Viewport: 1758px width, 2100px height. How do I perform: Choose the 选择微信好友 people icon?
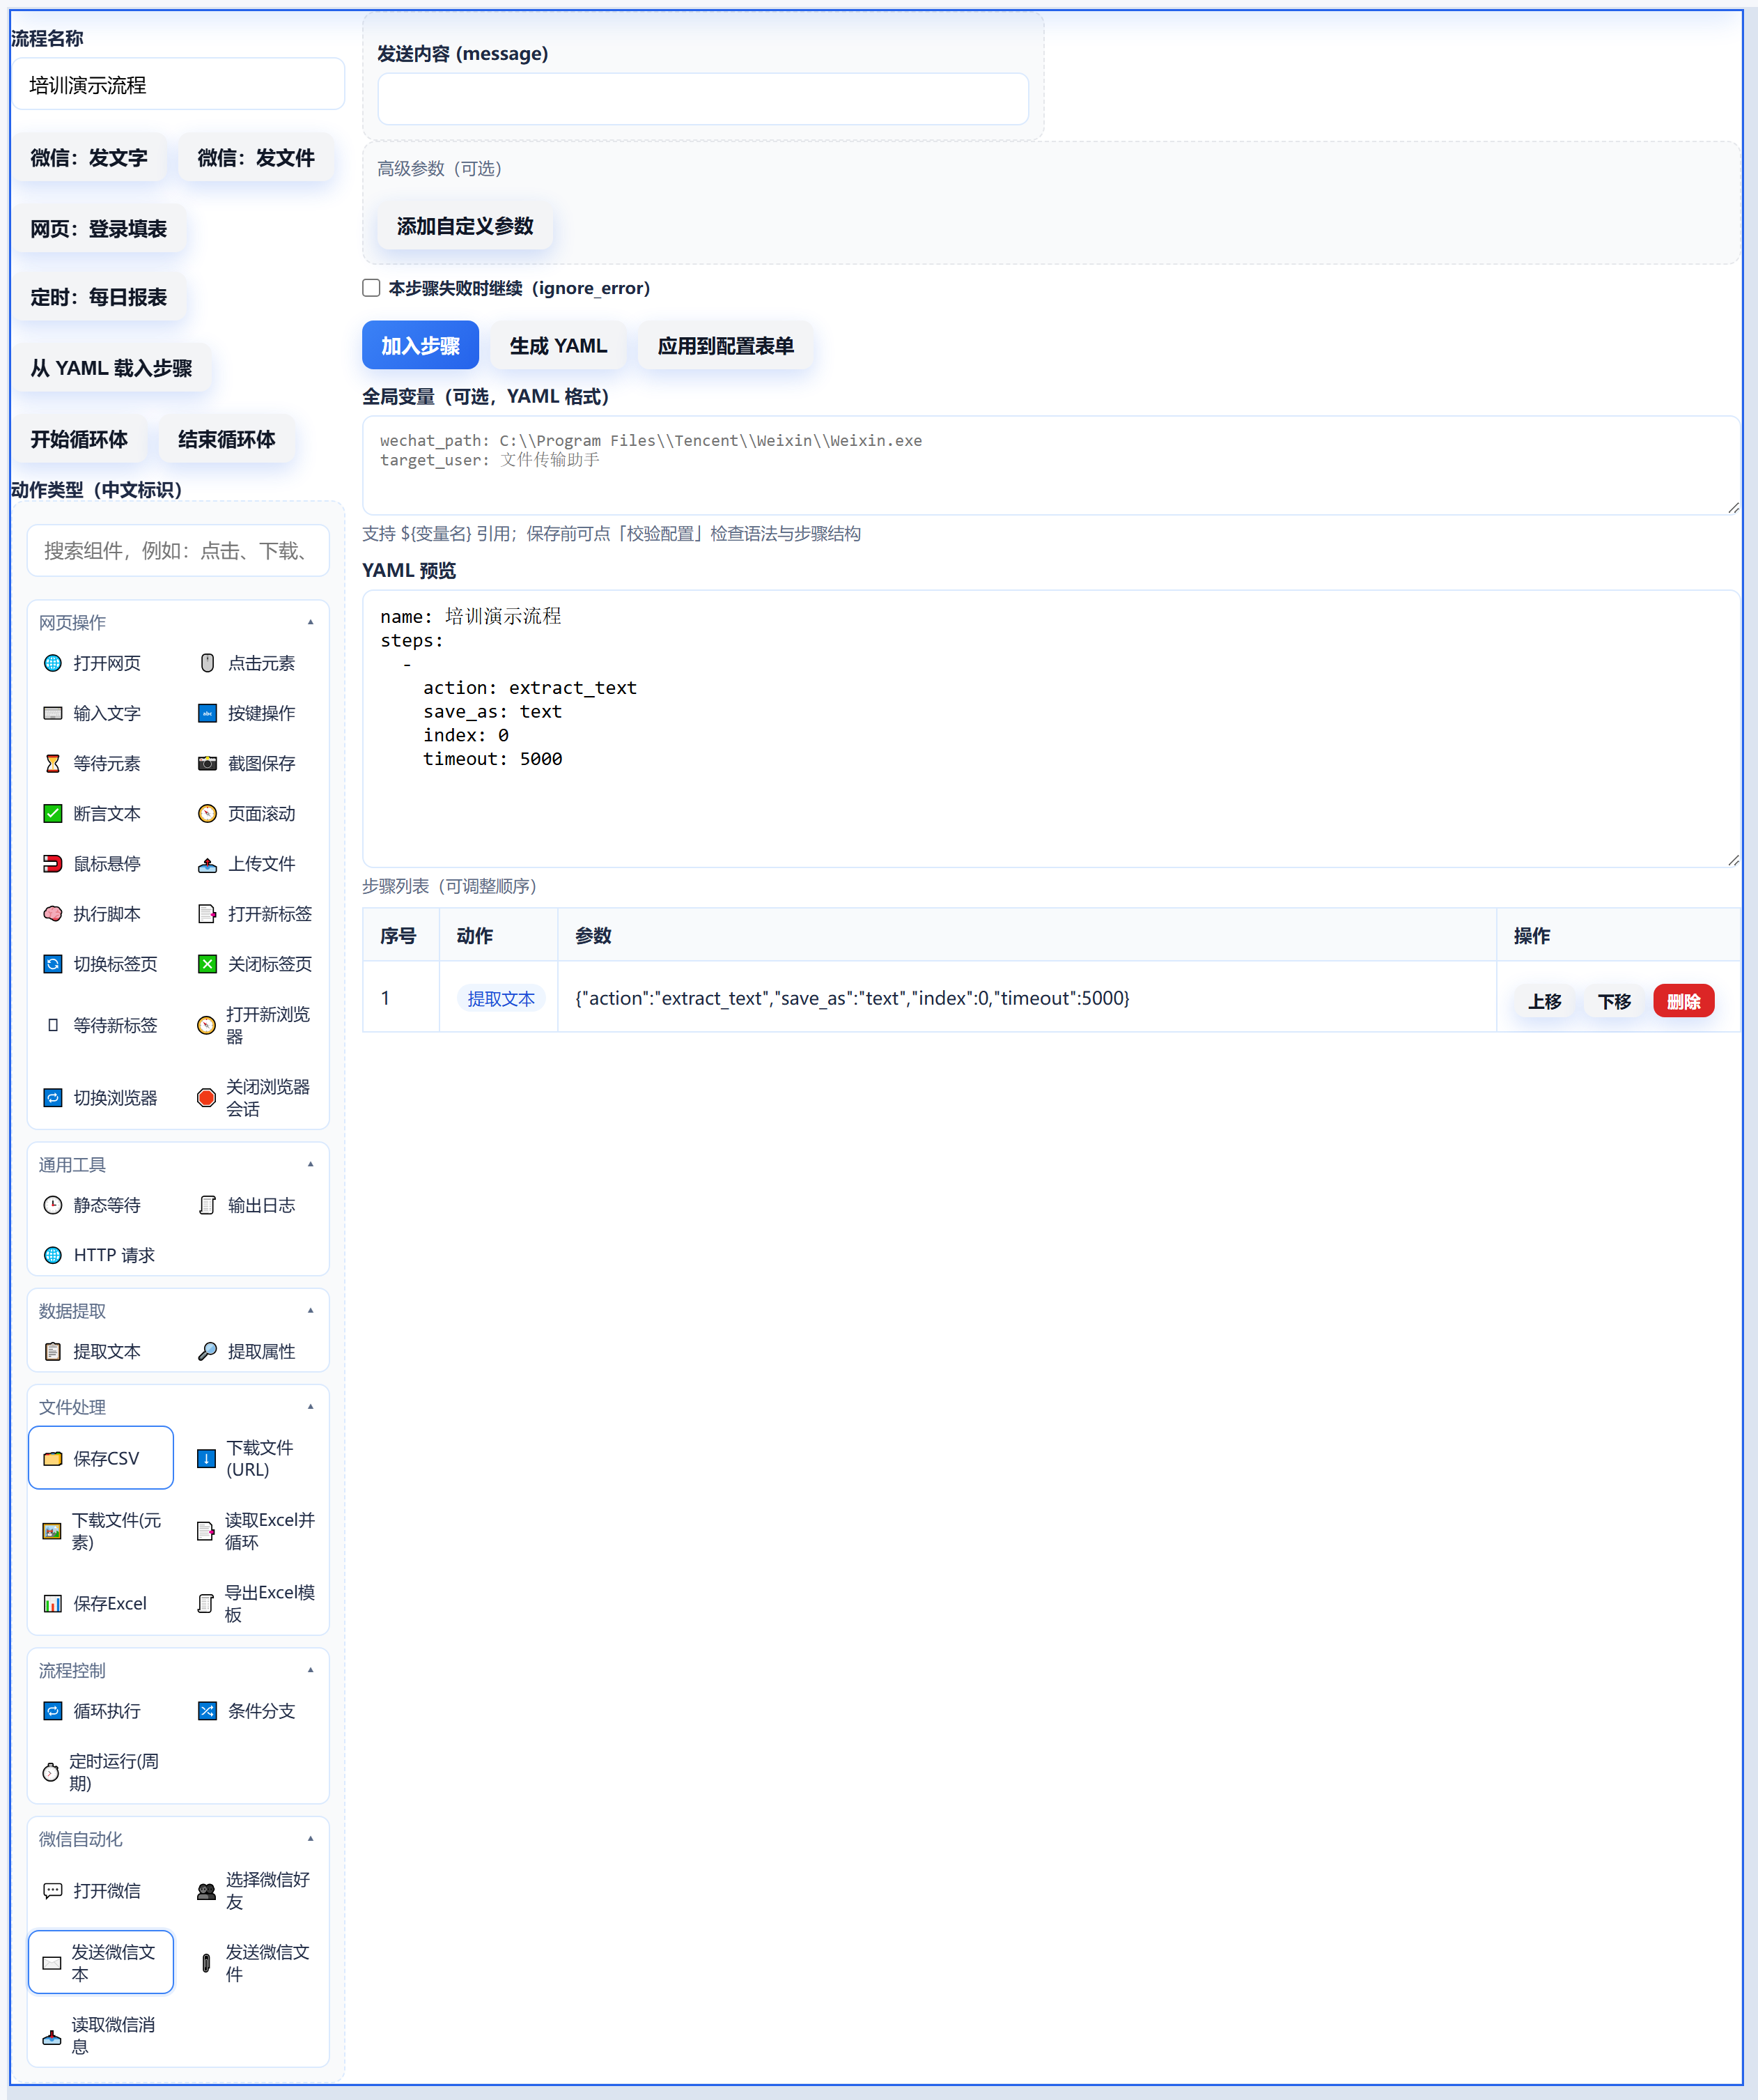[x=206, y=1890]
